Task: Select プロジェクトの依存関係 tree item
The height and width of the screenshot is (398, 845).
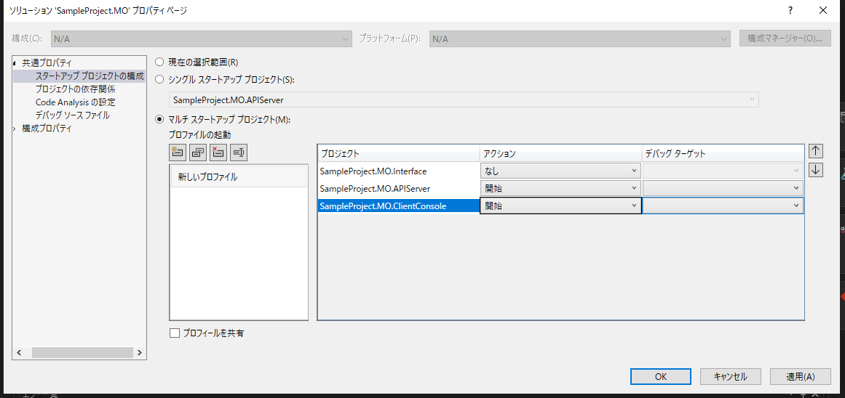Action: (76, 89)
